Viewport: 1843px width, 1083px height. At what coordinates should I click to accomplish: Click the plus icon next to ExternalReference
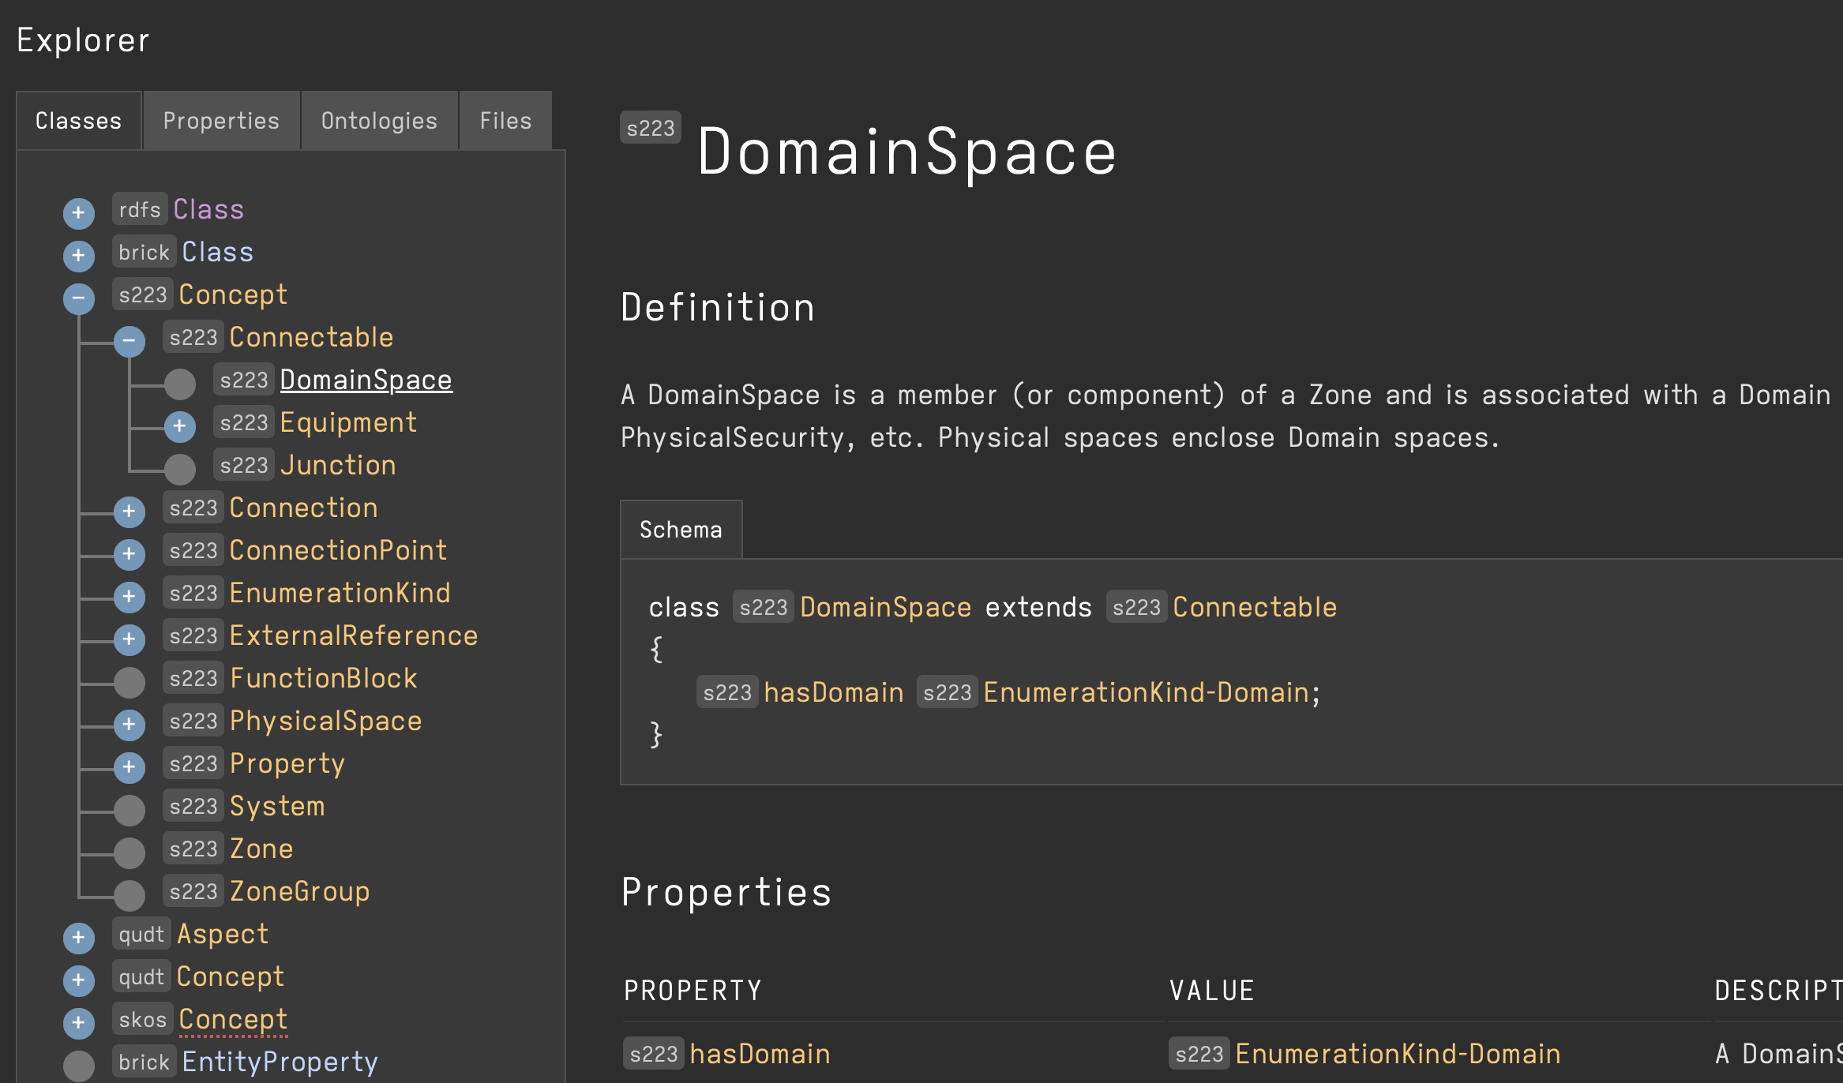click(x=129, y=639)
